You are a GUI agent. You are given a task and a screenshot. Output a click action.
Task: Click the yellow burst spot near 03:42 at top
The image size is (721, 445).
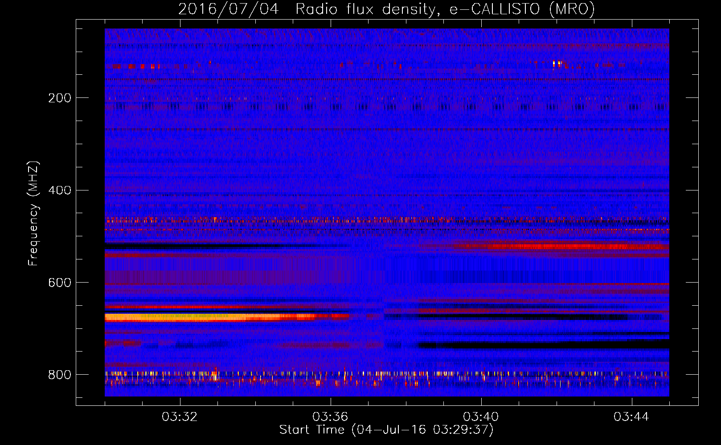click(x=557, y=64)
